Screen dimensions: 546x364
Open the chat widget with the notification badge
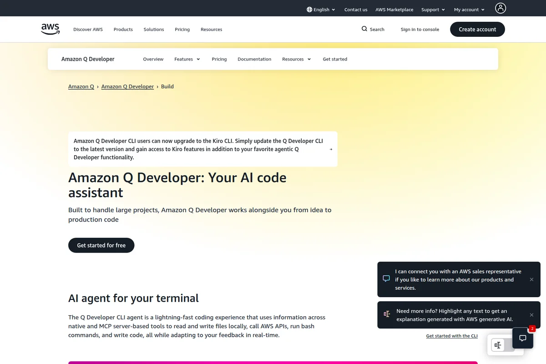pos(522,338)
